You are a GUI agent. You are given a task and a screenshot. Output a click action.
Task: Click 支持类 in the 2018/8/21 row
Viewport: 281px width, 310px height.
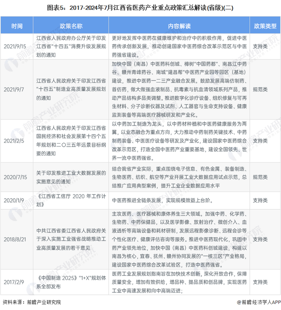[x=260, y=239]
